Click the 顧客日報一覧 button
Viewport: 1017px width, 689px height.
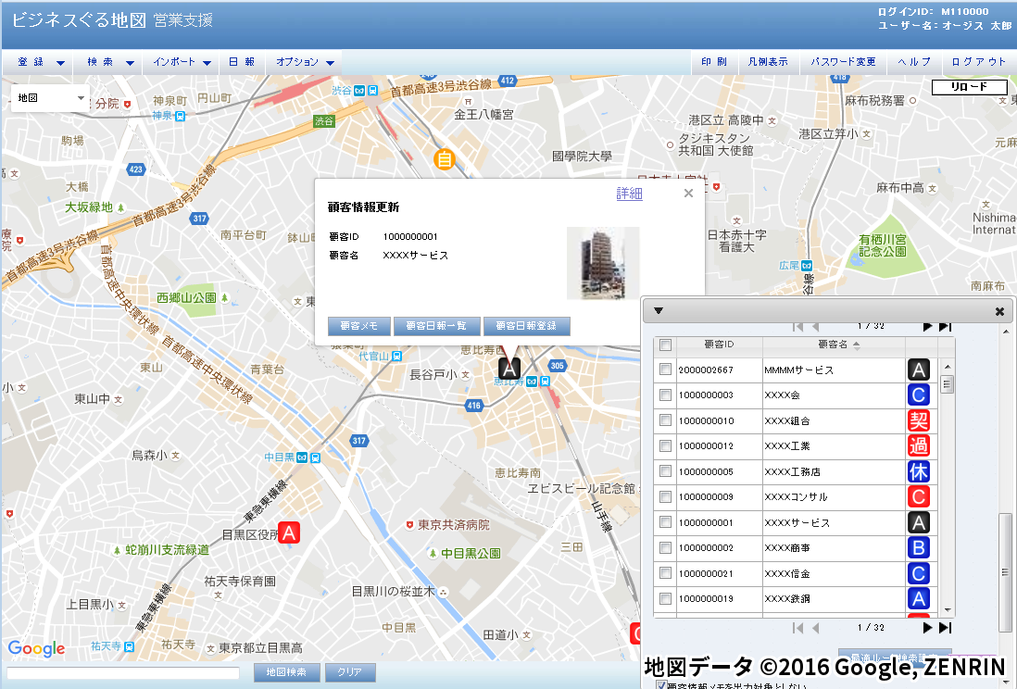pos(436,326)
